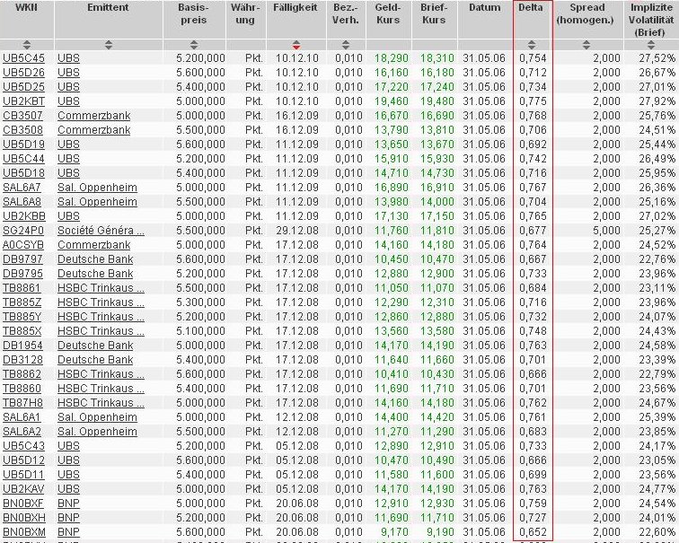Open Sal. Oppenheim link in SAL6A7 row
Viewport: 679px width, 543px height.
(97, 188)
